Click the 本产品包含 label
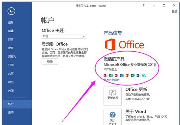 (x=110, y=69)
